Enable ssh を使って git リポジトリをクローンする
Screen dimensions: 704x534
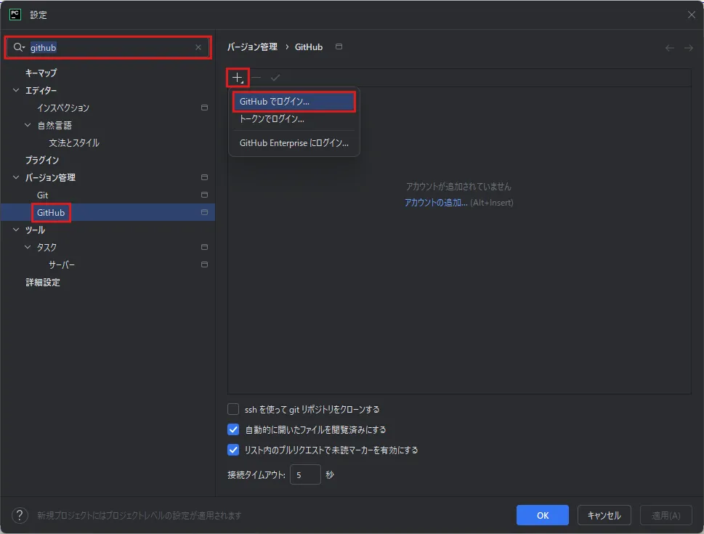[x=233, y=409]
